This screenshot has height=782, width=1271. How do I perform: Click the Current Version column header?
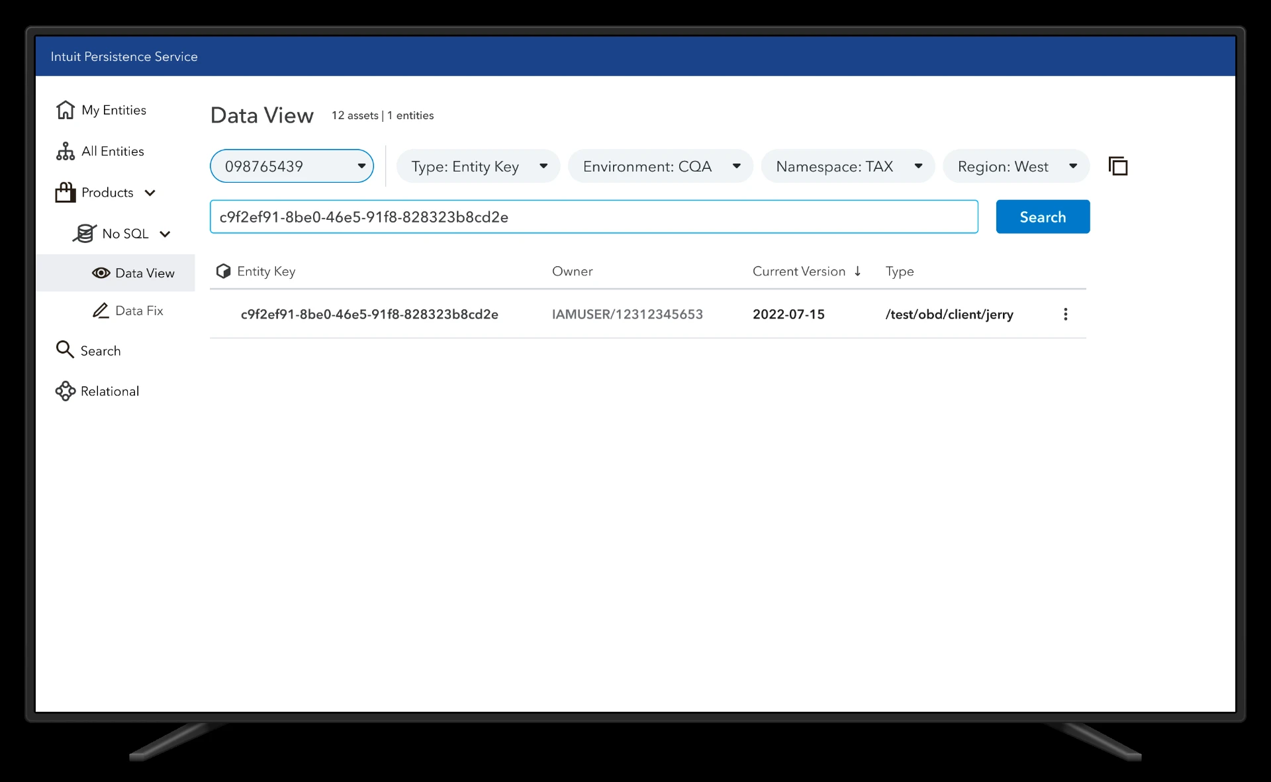coord(799,271)
